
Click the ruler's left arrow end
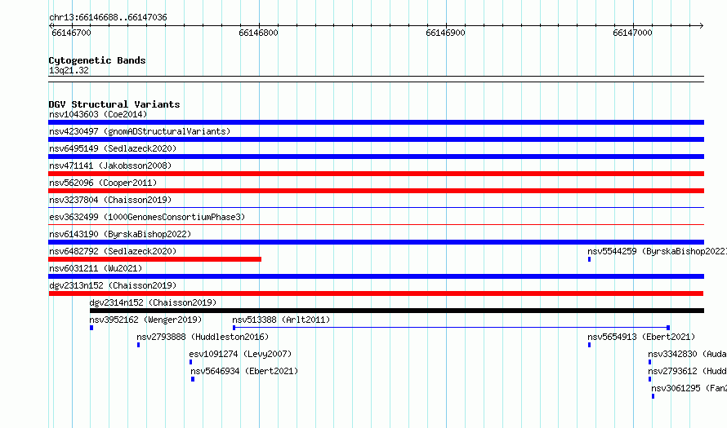point(51,25)
